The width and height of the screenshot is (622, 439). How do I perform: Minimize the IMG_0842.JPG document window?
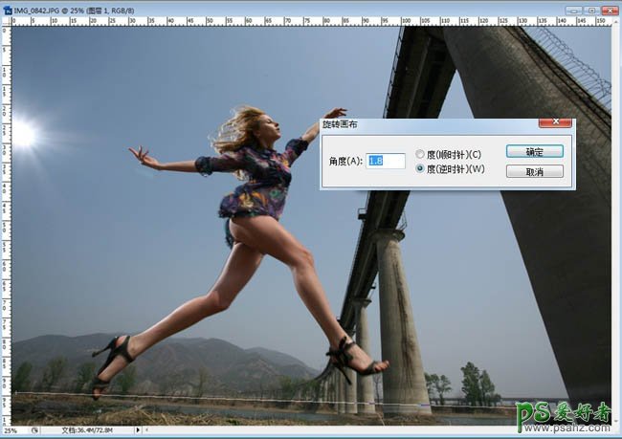[x=572, y=9]
